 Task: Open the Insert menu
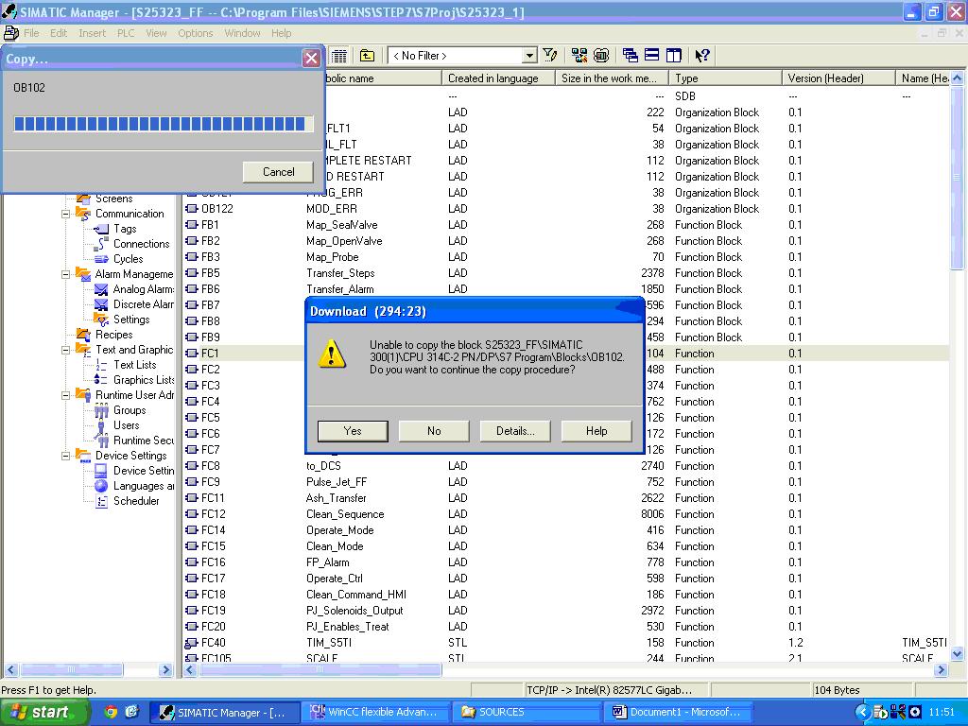pos(92,33)
